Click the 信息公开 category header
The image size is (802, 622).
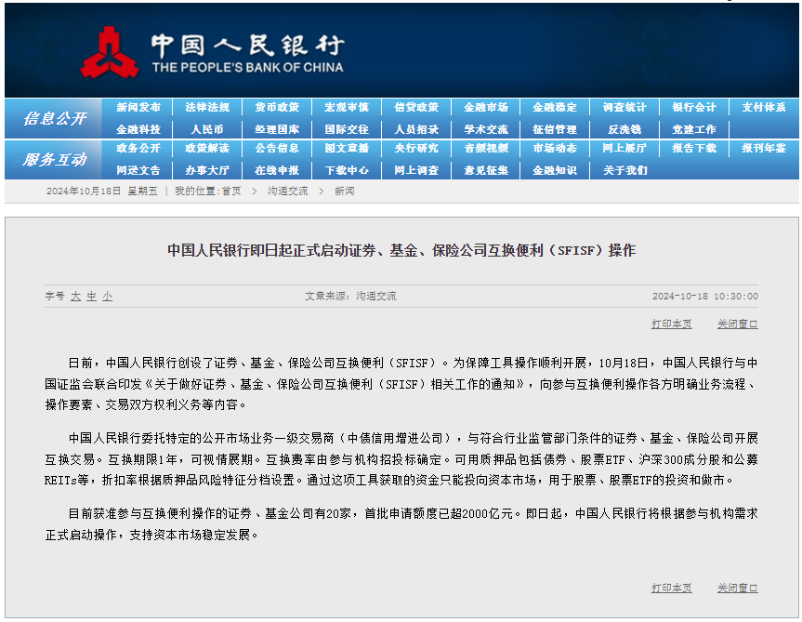pos(55,119)
